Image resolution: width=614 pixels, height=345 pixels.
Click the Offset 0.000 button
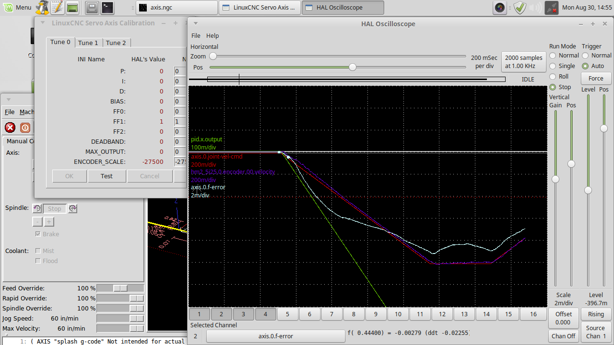pyautogui.click(x=564, y=318)
